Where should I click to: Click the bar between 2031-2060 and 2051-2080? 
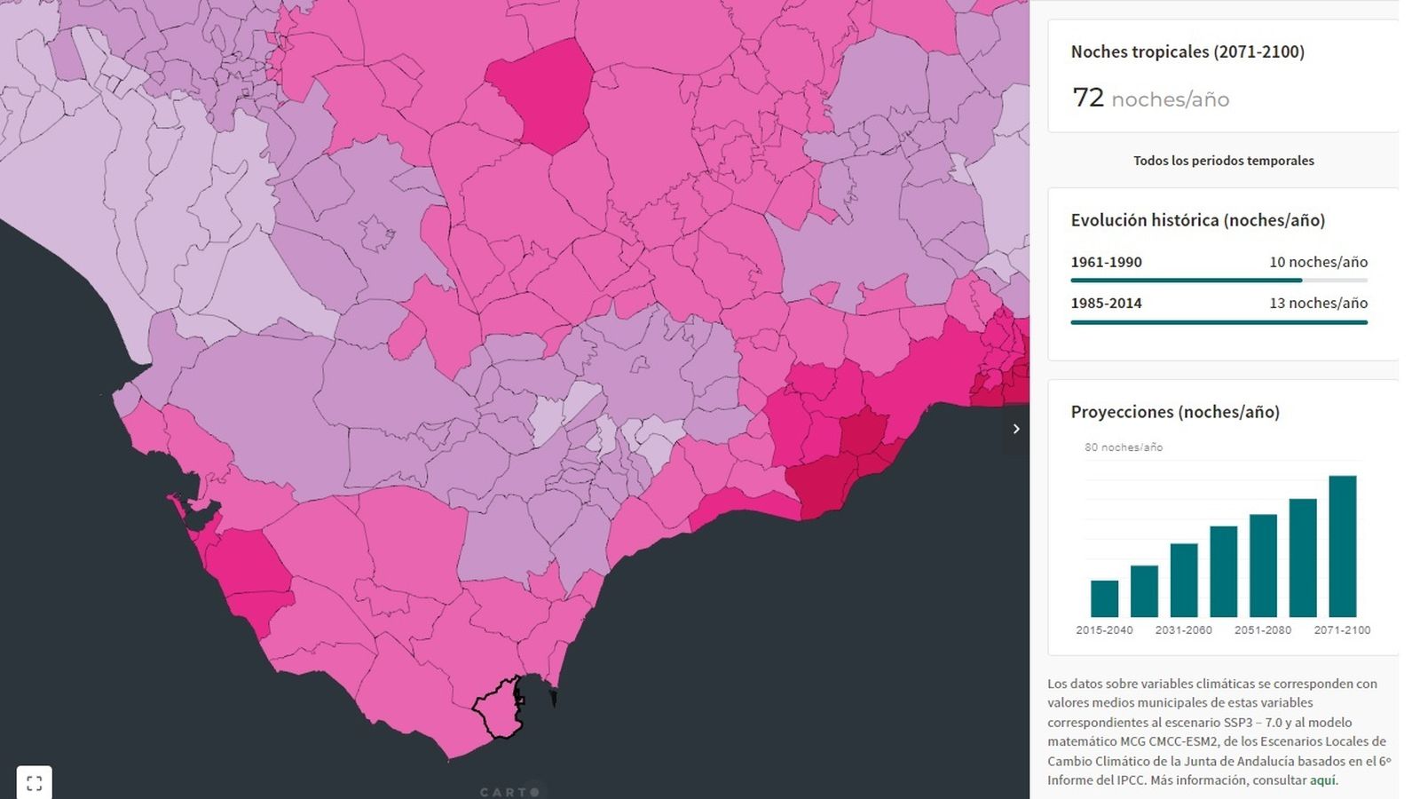tap(1223, 572)
